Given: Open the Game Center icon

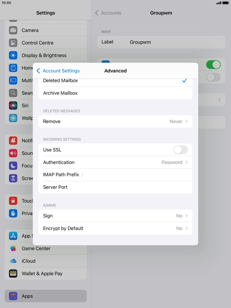Looking at the screenshot, I should coord(13,248).
